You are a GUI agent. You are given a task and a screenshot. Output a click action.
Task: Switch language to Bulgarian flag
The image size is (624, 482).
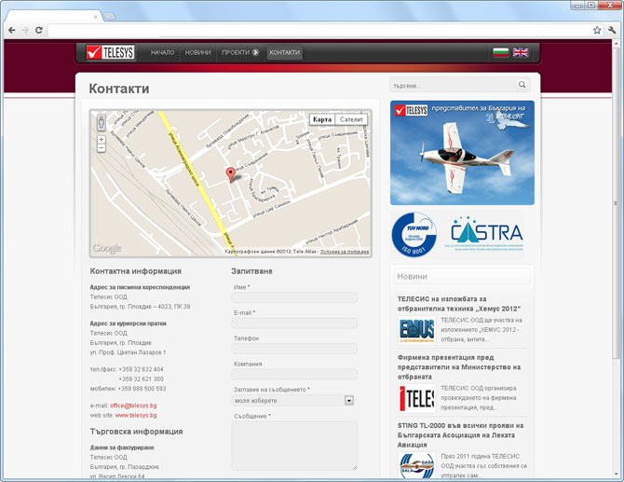pyautogui.click(x=501, y=52)
